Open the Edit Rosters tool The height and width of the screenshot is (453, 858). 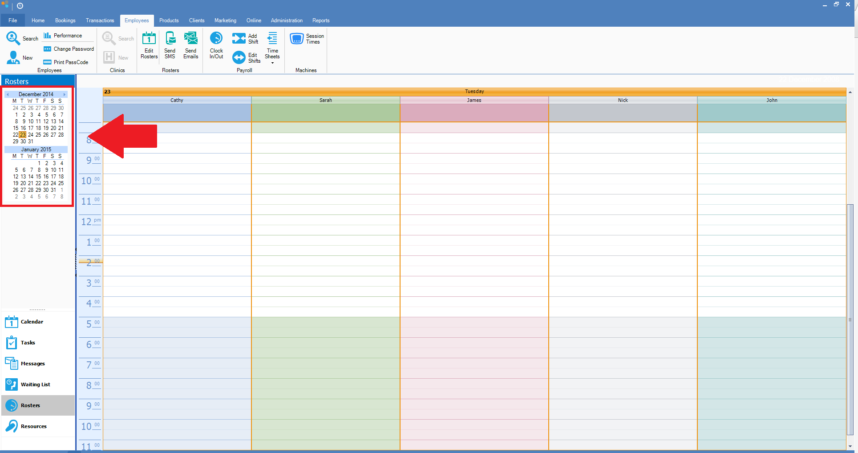tap(149, 45)
